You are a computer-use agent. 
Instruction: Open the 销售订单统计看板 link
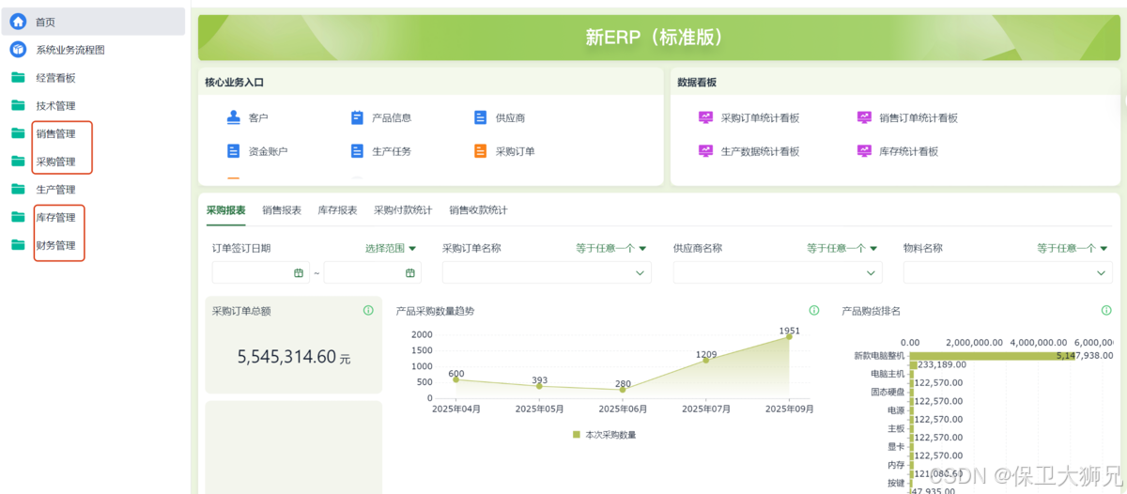919,118
